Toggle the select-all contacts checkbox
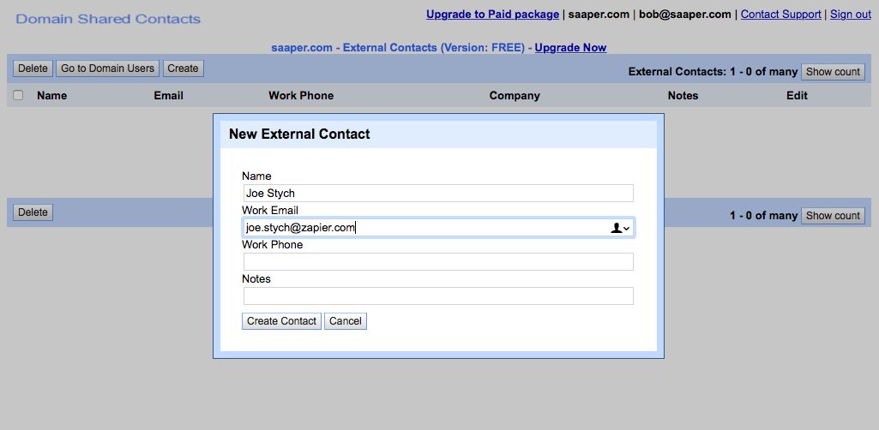Image resolution: width=879 pixels, height=430 pixels. (x=19, y=95)
